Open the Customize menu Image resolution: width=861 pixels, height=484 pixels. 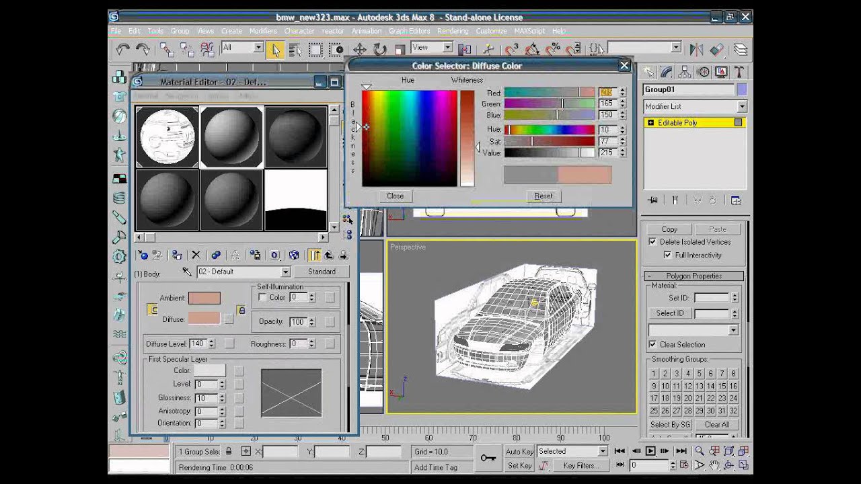(x=492, y=31)
